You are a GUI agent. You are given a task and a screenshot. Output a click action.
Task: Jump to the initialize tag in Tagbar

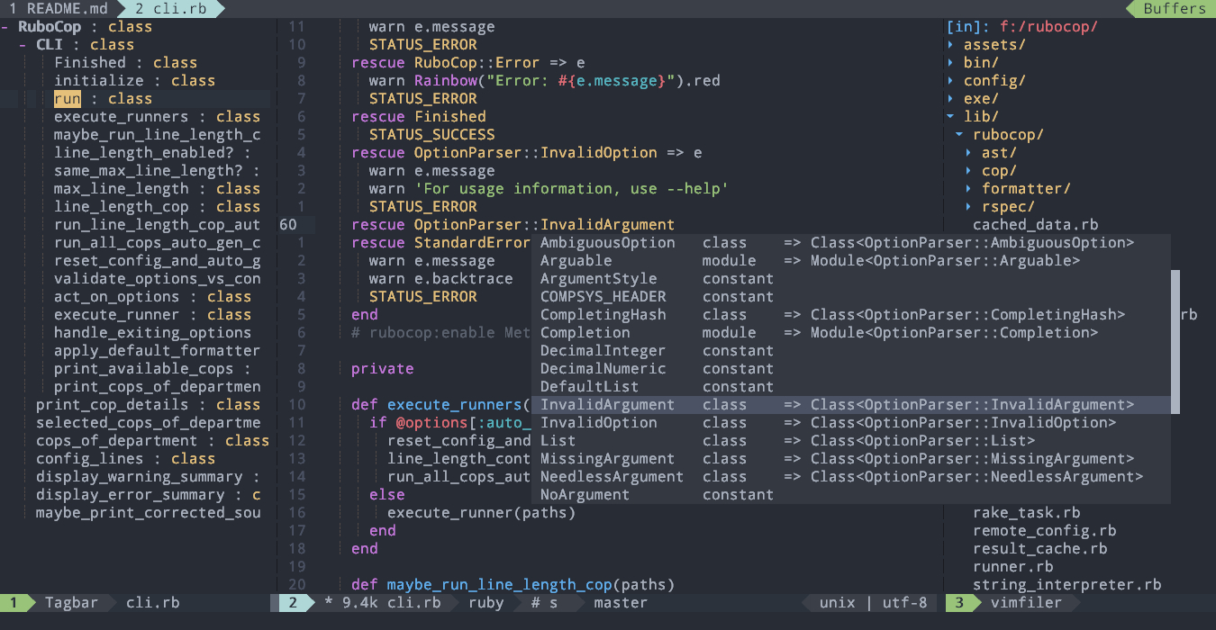99,81
